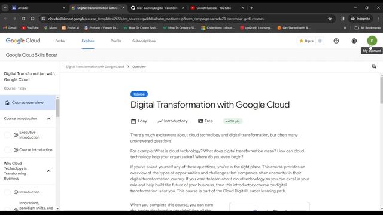Open a new browser tab
This screenshot has width=383, height=215.
pyautogui.click(x=251, y=8)
